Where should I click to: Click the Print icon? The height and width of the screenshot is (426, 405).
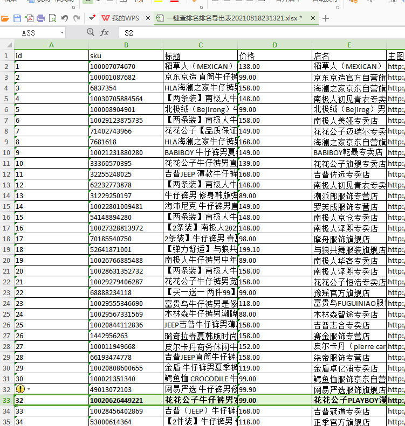pos(41,18)
